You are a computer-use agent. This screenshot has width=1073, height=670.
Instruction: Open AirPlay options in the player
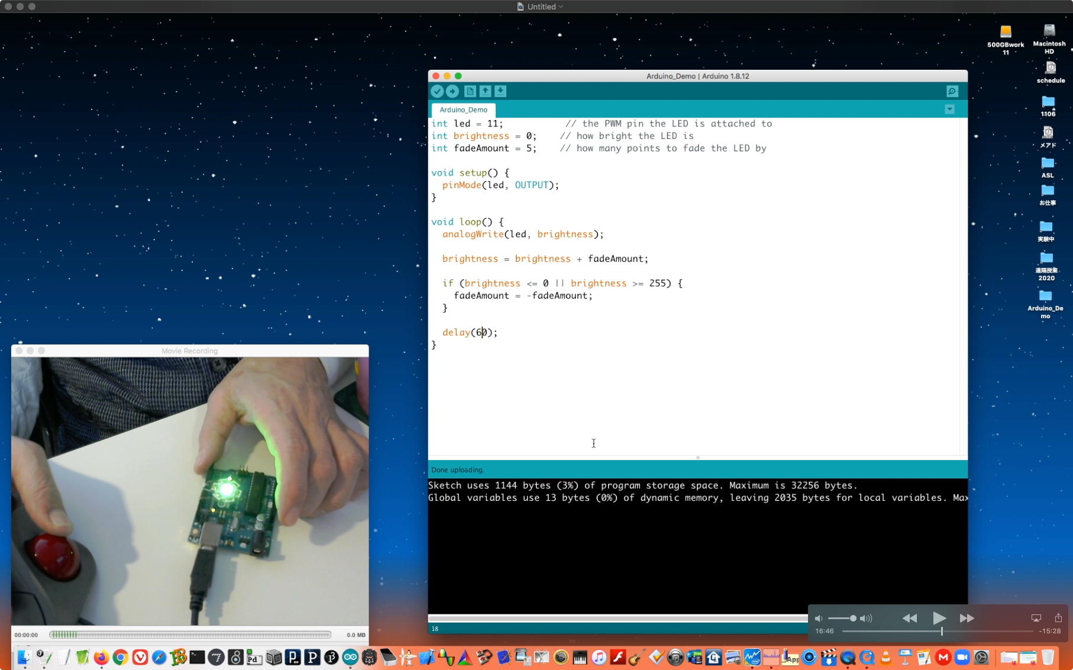point(1036,618)
